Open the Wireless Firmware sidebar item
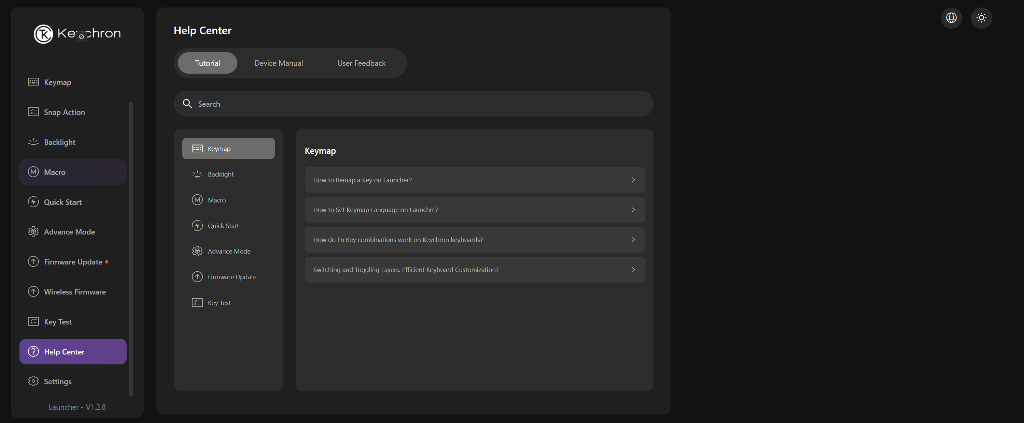1024x423 pixels. point(74,292)
